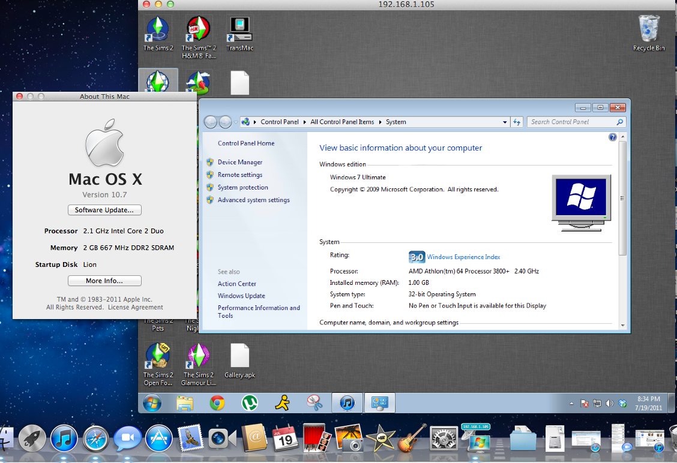Image resolution: width=677 pixels, height=463 pixels.
Task: Open Device Manager from the sidebar
Action: 240,163
